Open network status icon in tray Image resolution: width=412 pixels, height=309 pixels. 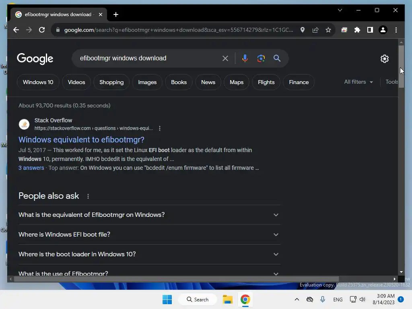(353, 299)
